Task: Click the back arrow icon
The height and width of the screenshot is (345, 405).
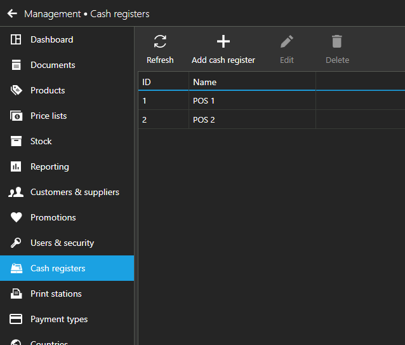Action: (12, 13)
